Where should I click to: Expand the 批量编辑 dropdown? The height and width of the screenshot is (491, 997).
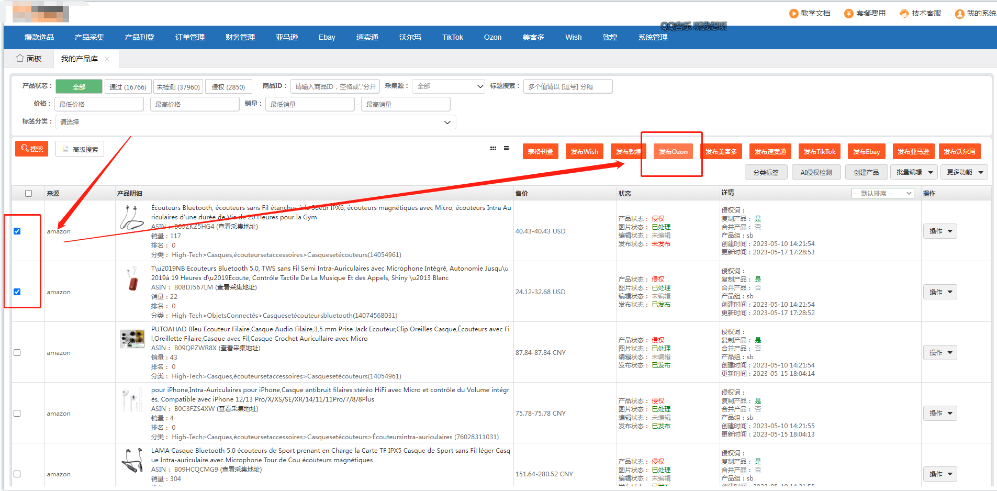tap(914, 172)
